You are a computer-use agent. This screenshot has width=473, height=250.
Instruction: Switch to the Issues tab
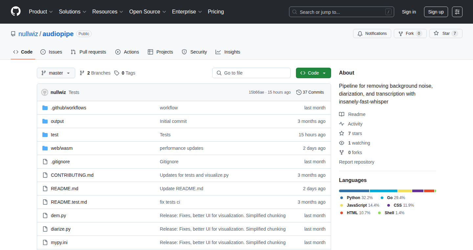pos(51,52)
